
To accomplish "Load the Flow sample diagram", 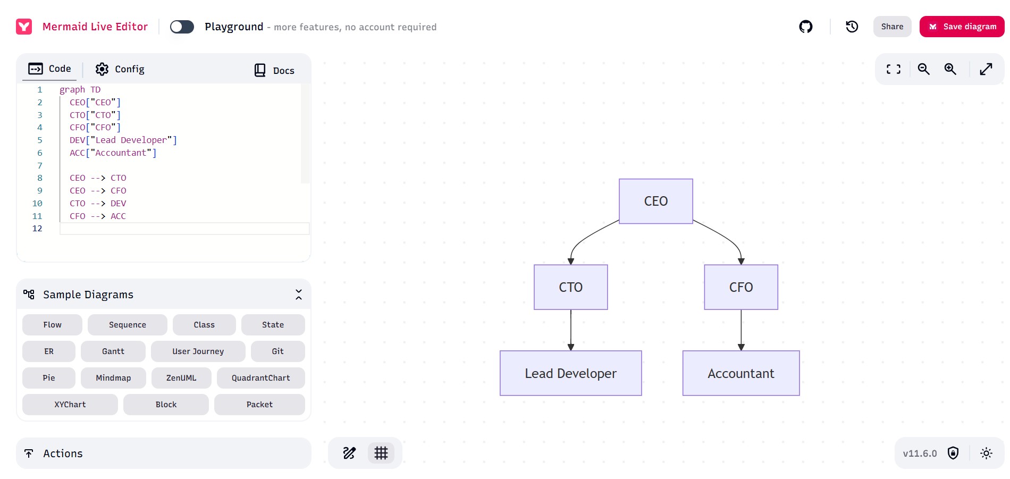I will click(x=52, y=325).
